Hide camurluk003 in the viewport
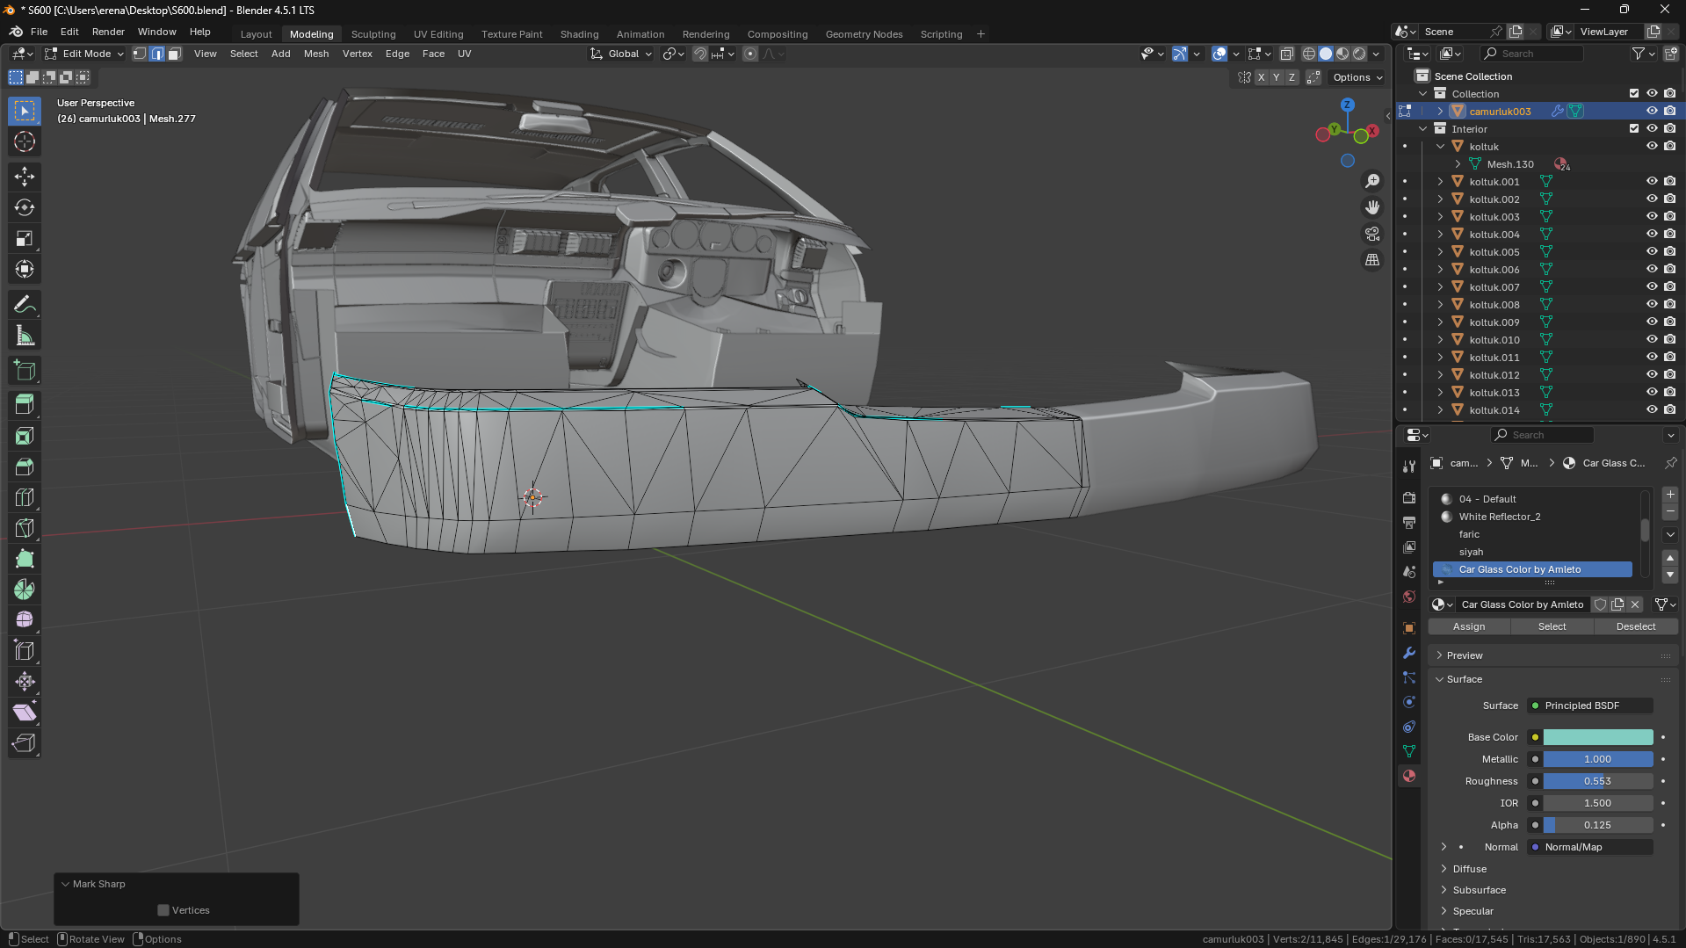 pos(1651,112)
